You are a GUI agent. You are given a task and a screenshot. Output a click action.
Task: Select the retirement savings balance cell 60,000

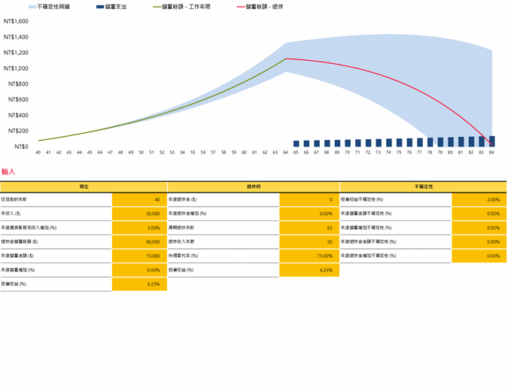139,241
